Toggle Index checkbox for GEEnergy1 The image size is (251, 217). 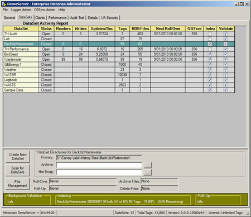(x=210, y=65)
